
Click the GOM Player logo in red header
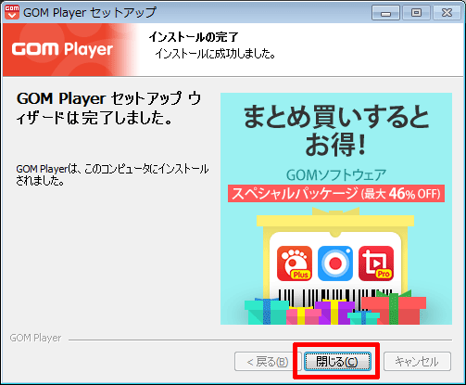point(62,49)
